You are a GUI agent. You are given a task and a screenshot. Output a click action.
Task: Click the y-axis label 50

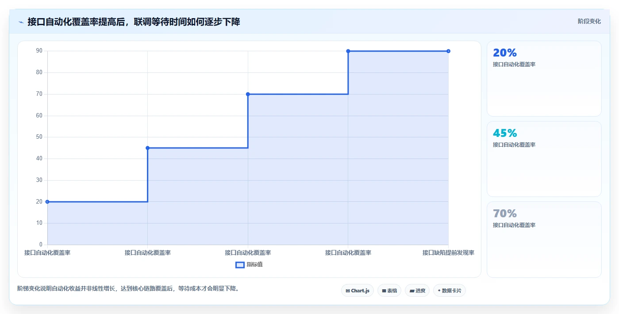click(x=39, y=137)
